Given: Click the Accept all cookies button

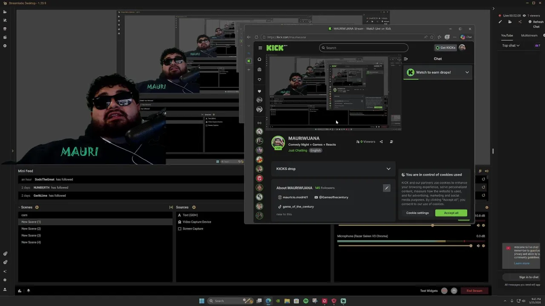Looking at the screenshot, I should (x=451, y=213).
